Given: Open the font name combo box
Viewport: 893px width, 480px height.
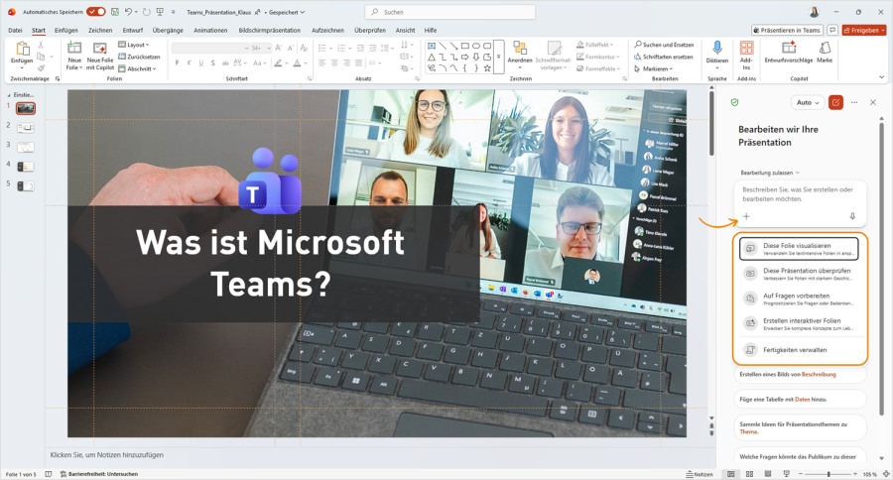Looking at the screenshot, I should click(210, 48).
